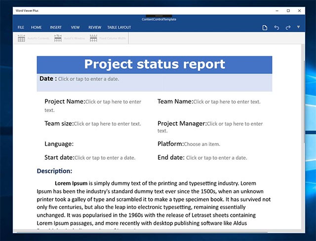
Task: Collapse the ribbon using the down arrow
Action: pyautogui.click(x=298, y=27)
